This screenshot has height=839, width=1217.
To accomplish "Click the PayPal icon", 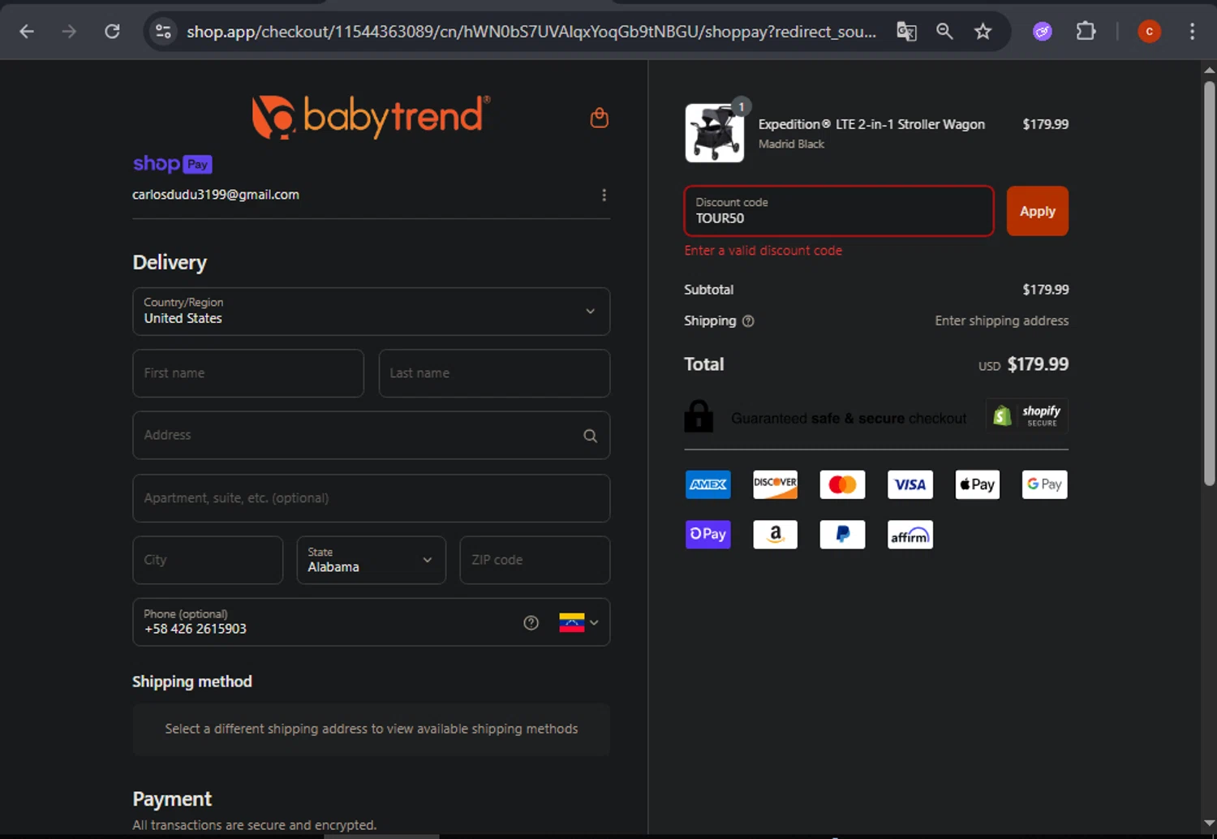I will (843, 535).
